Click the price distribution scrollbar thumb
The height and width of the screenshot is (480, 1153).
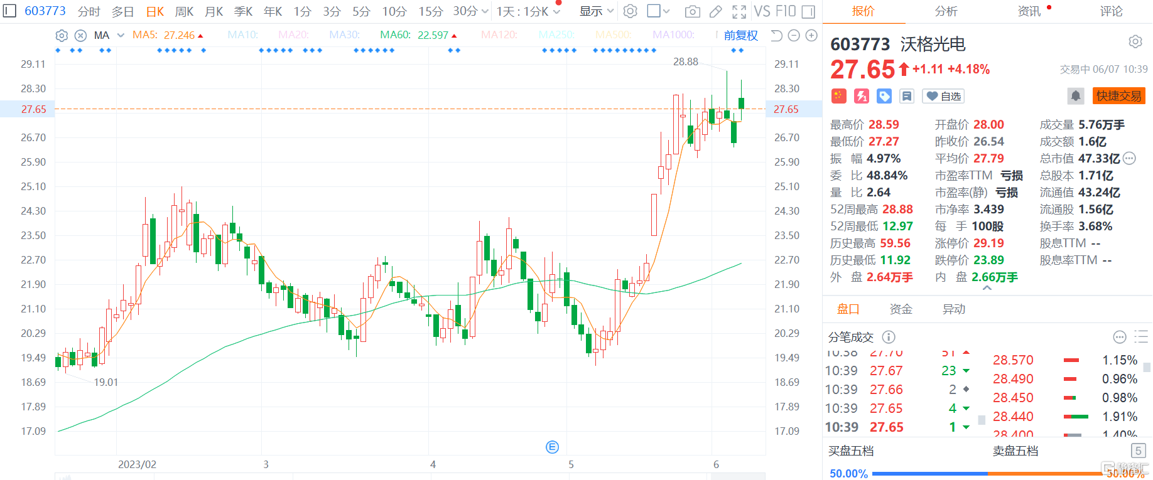(1147, 367)
